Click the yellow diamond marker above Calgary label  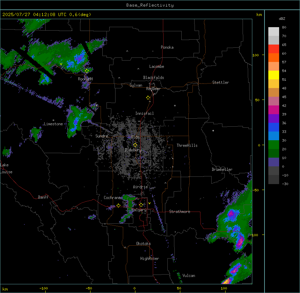point(141,205)
